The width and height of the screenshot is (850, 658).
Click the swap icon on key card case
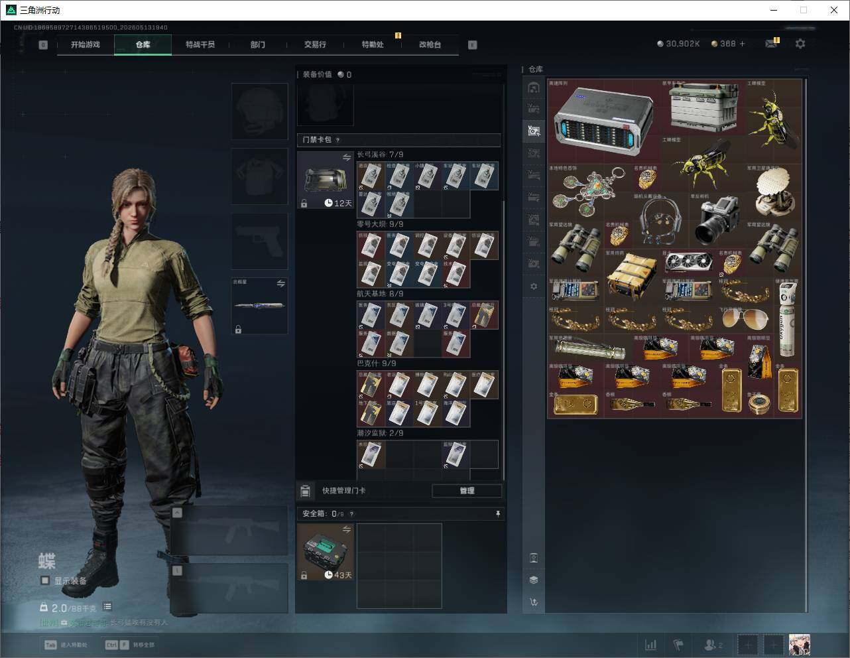(x=347, y=157)
